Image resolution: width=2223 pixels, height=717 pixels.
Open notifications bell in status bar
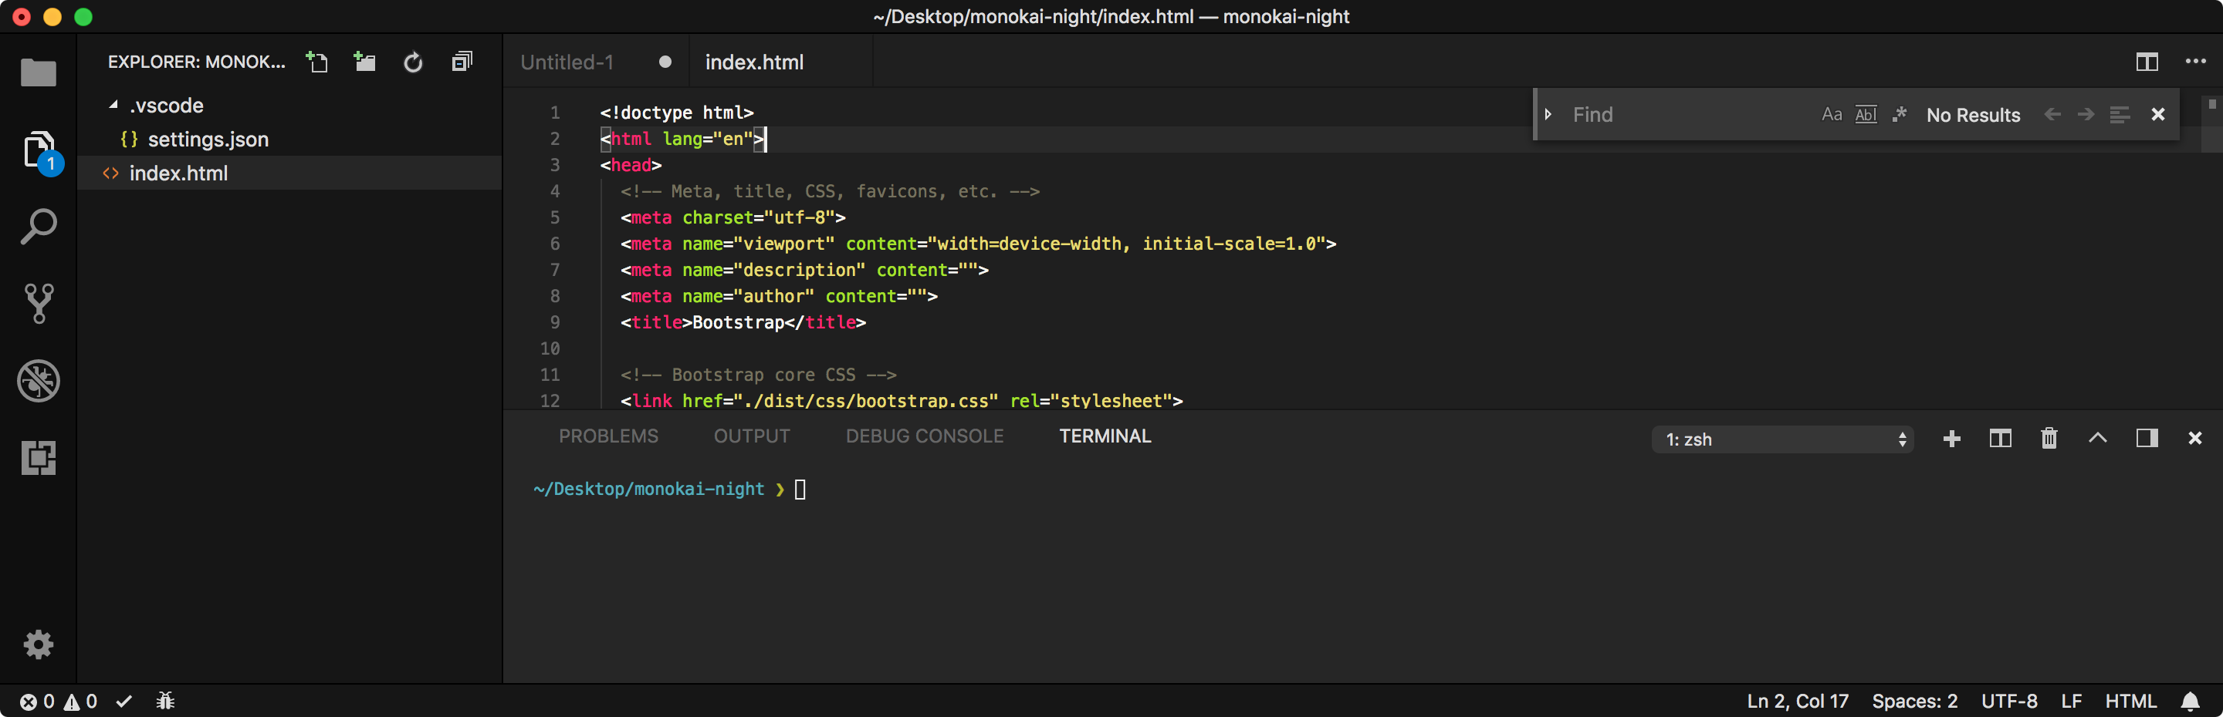(2191, 702)
